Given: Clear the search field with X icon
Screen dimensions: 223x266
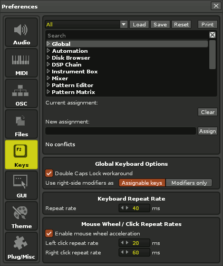Looking at the screenshot, I should [x=212, y=35].
